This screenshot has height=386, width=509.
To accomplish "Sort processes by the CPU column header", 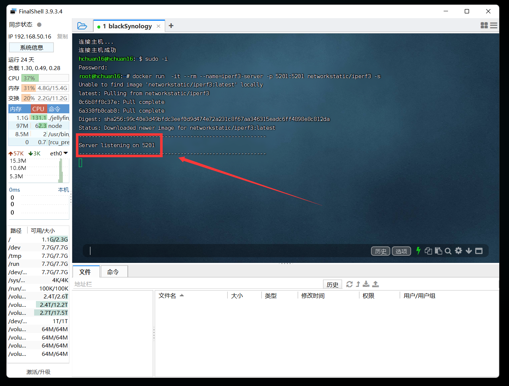I will (x=38, y=109).
